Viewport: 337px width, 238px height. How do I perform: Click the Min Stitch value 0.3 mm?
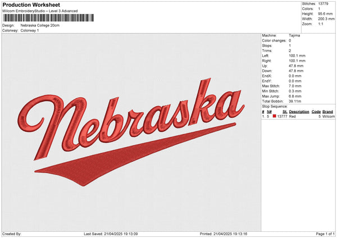(x=295, y=91)
